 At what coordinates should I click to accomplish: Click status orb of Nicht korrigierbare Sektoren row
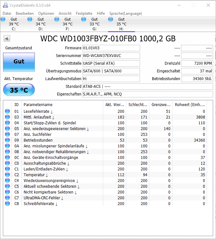(x=7, y=192)
